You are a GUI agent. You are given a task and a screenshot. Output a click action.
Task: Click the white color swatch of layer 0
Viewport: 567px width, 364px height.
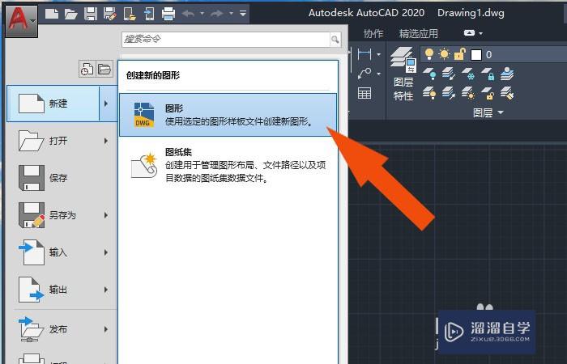coord(476,55)
